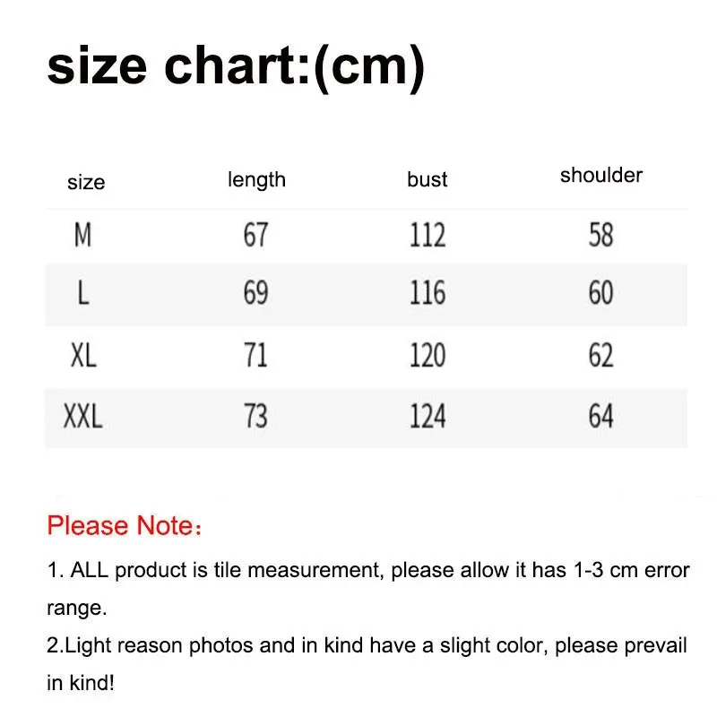Click the shoulder value 60

click(600, 293)
